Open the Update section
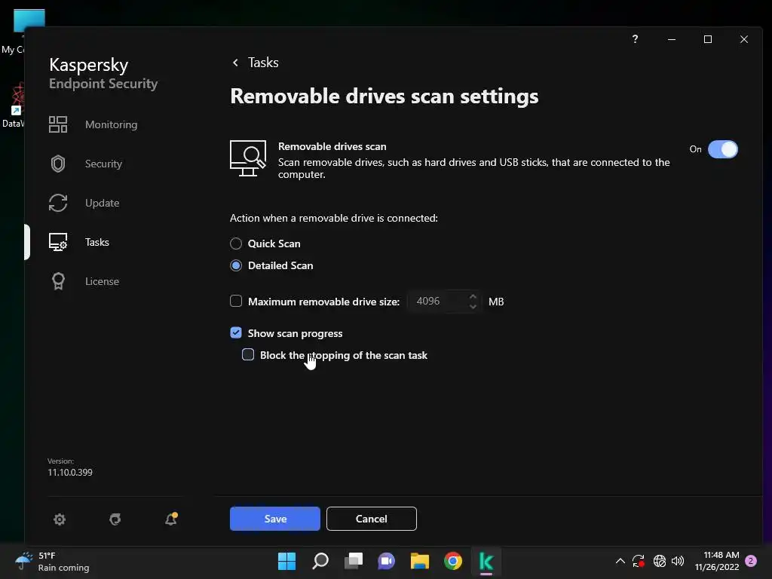This screenshot has width=772, height=579. click(x=102, y=203)
